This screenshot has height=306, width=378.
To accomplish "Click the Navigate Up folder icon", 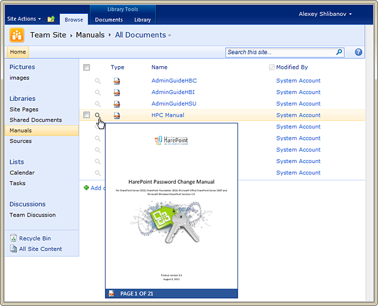I will [x=51, y=20].
